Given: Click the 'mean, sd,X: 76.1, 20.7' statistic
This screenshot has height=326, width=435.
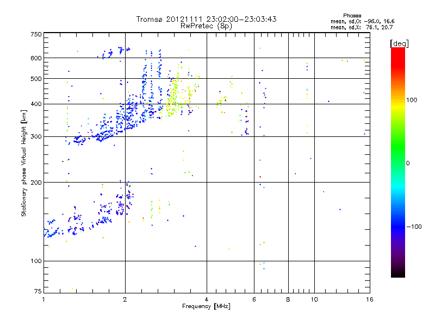Looking at the screenshot, I should 362,27.
